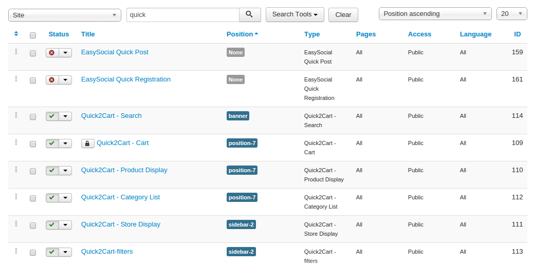This screenshot has width=533, height=267.
Task: Open the 20 items list limit dropdown
Action: 511,14
